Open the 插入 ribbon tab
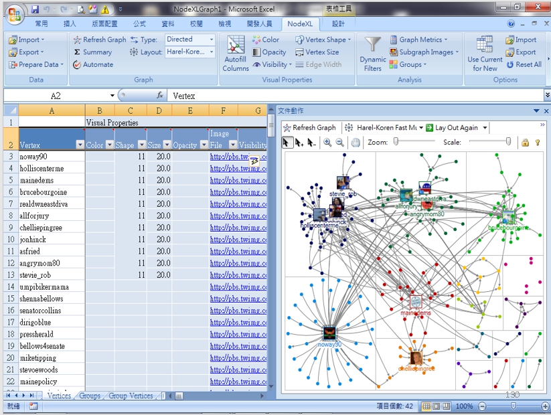 (70, 24)
